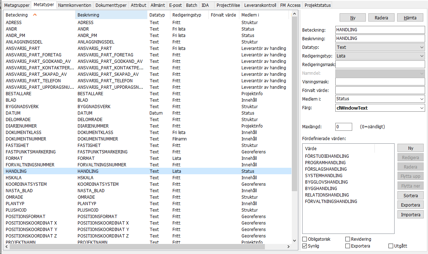Click the Förvalt värde input field
428x254 pixels.
(380, 90)
